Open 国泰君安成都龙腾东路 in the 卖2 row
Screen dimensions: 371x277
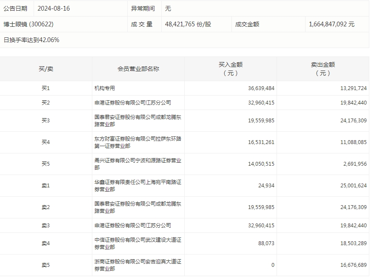click(x=138, y=207)
